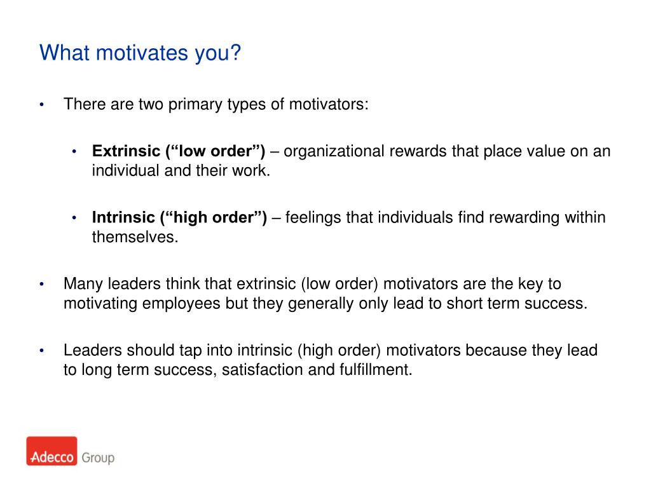Select the bold text Extrinsic ("low order")

(x=179, y=151)
